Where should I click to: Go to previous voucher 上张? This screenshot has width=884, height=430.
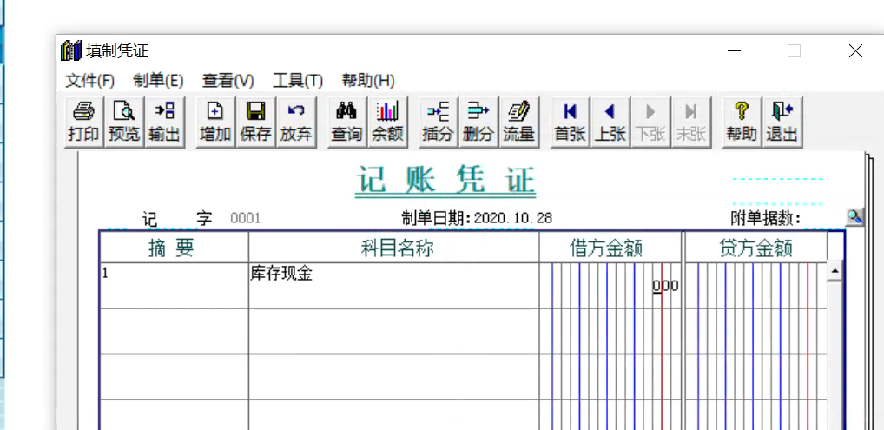click(x=610, y=122)
